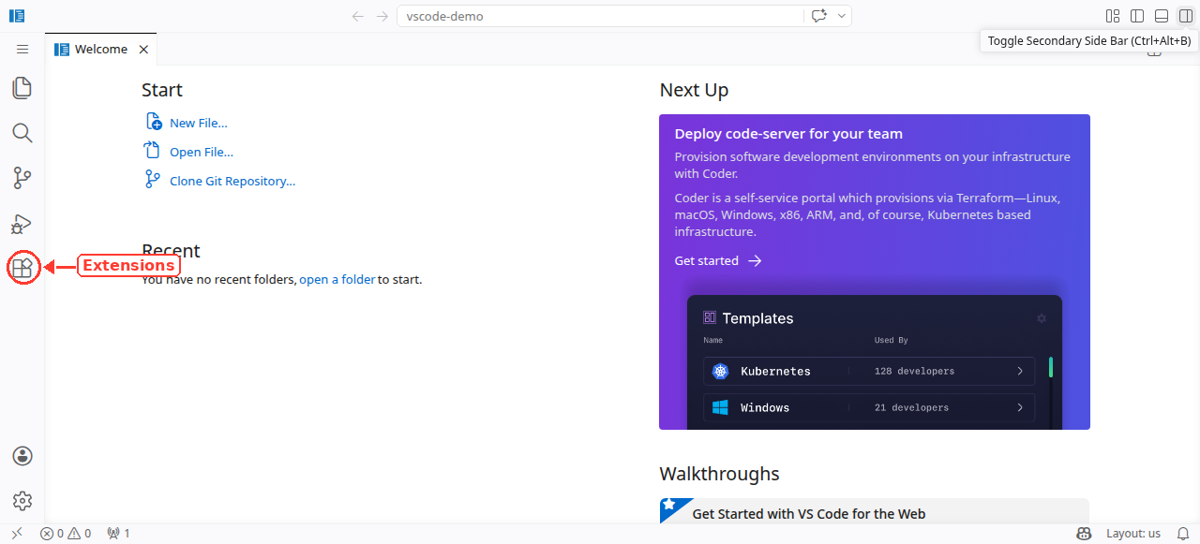Image resolution: width=1200 pixels, height=544 pixels.
Task: Click the 128 developers text
Action: click(914, 372)
